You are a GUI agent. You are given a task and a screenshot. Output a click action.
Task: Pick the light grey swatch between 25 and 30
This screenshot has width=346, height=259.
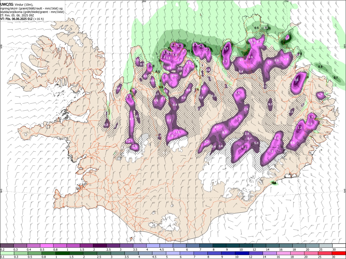[326, 246]
